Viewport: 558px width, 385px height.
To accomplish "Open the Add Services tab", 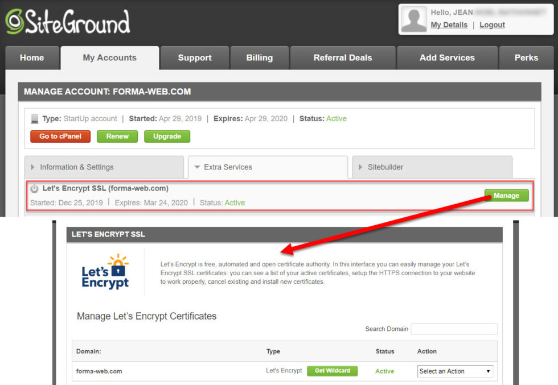I will pyautogui.click(x=447, y=57).
